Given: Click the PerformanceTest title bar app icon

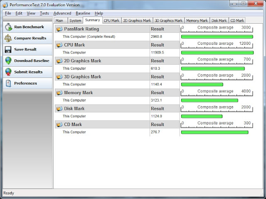Looking at the screenshot, I should pos(5,5).
